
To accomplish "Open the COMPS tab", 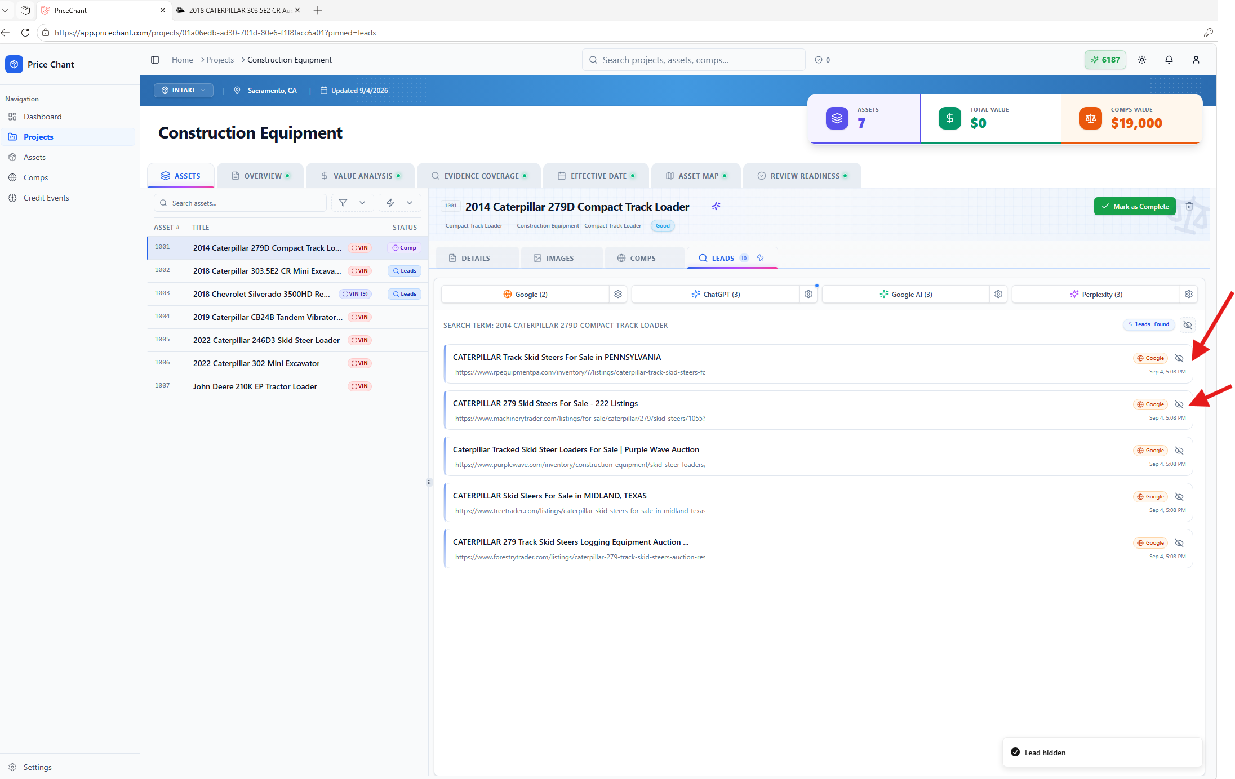I will point(645,258).
